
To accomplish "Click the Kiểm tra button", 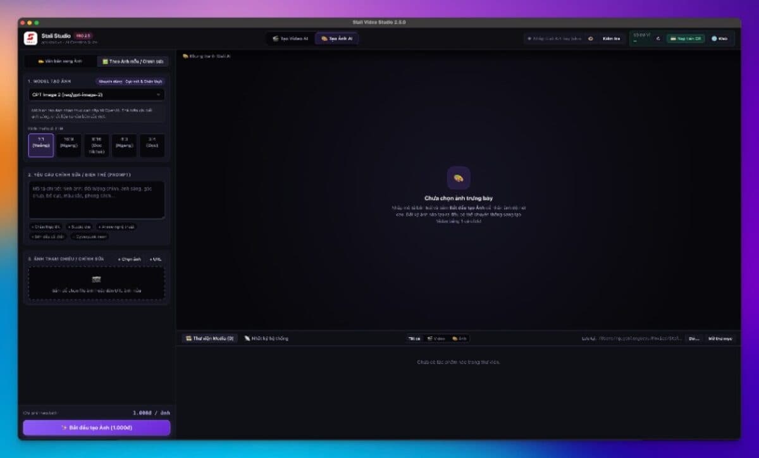I will (x=611, y=39).
